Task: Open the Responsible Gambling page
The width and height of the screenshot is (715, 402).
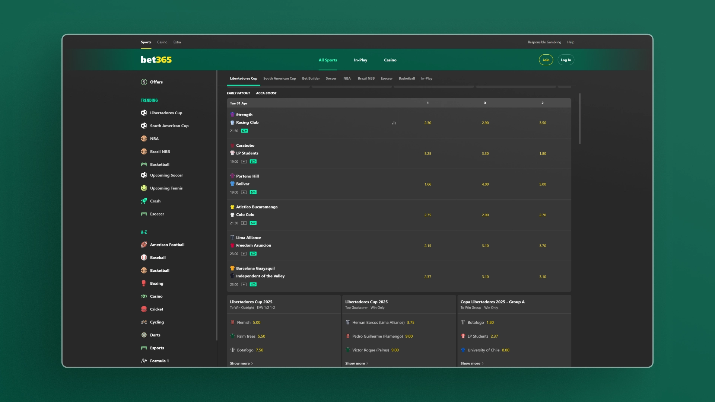Action: pyautogui.click(x=544, y=42)
